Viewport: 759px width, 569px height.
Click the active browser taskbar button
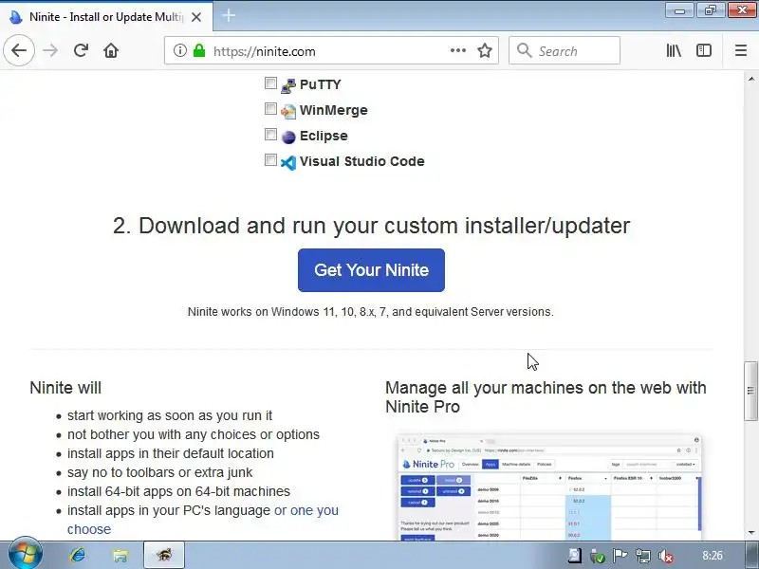tap(164, 555)
